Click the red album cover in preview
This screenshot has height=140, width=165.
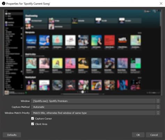(109, 40)
